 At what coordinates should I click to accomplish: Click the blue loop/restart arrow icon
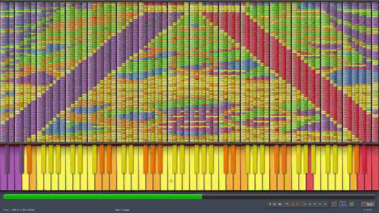[x=287, y=204]
